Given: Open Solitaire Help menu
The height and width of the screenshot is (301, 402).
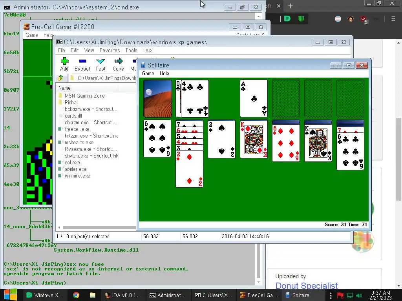Looking at the screenshot, I should 164,73.
